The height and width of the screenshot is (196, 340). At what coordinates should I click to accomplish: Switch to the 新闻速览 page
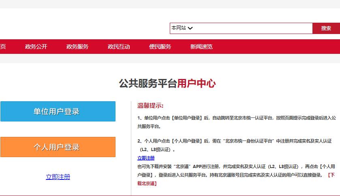[201, 47]
